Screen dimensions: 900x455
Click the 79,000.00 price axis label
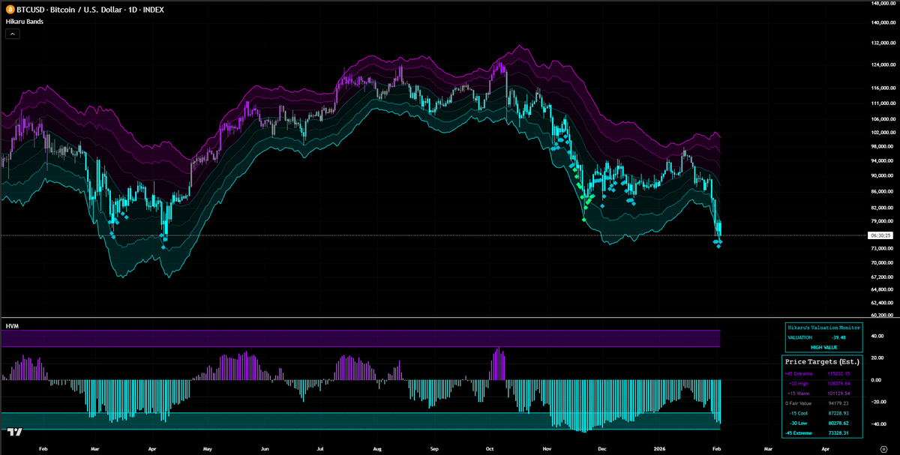(881, 221)
